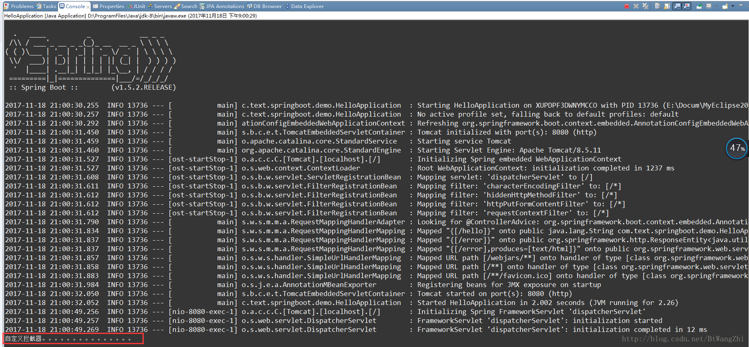Expand the Open Console dropdown arrow
The width and height of the screenshot is (749, 347).
[733, 6]
